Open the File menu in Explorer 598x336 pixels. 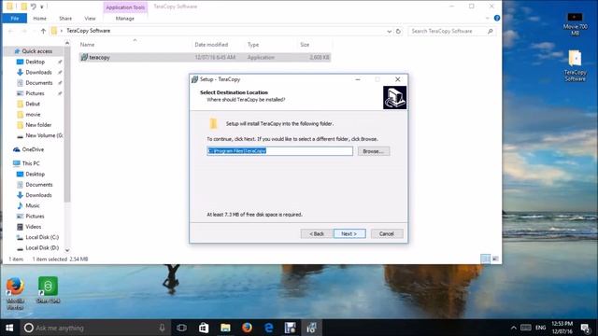click(x=15, y=19)
